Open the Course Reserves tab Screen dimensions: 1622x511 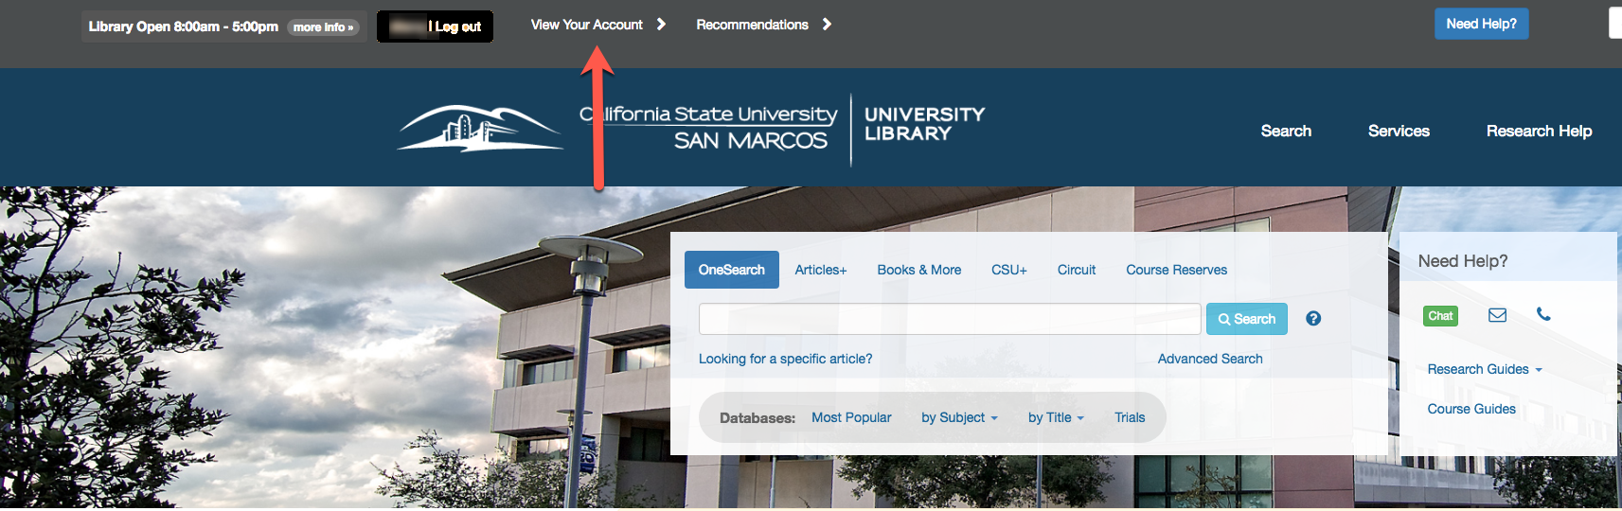click(x=1177, y=270)
